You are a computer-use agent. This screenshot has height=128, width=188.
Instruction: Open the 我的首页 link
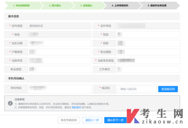[x=76, y=107]
